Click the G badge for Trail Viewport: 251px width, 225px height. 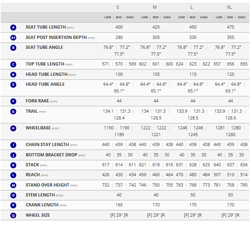pyautogui.click(x=13, y=112)
